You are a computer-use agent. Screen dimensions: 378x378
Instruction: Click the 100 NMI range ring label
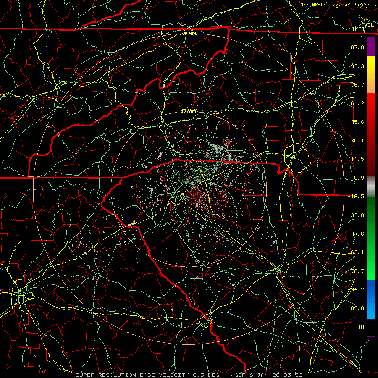189,33
